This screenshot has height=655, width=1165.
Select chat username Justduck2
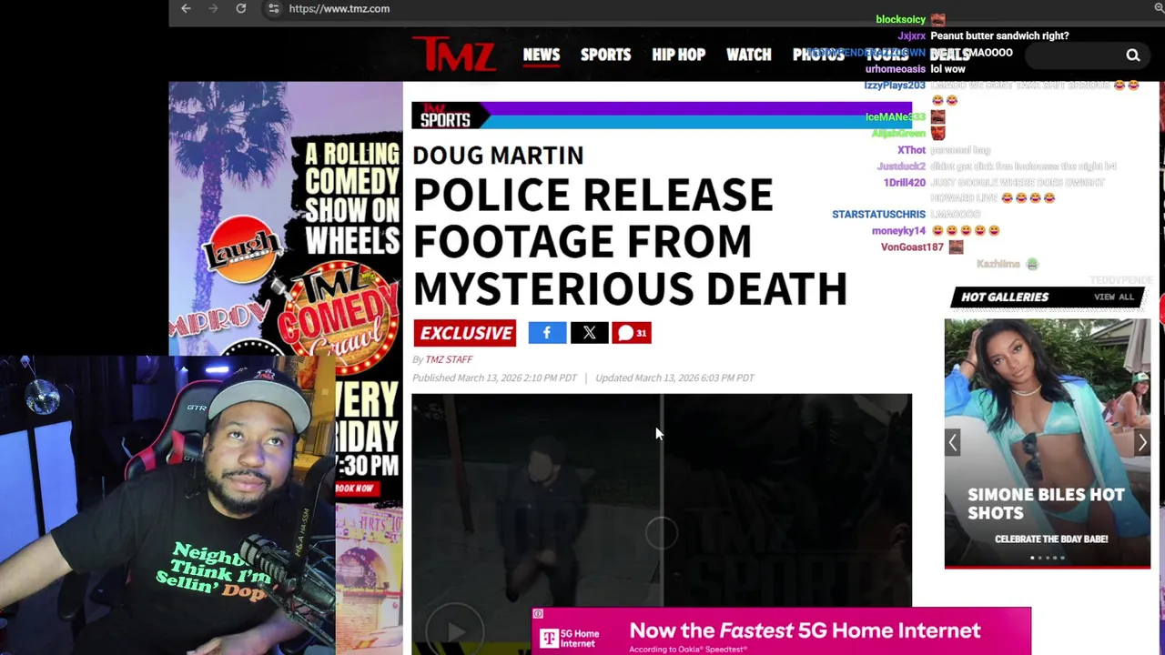tap(901, 166)
